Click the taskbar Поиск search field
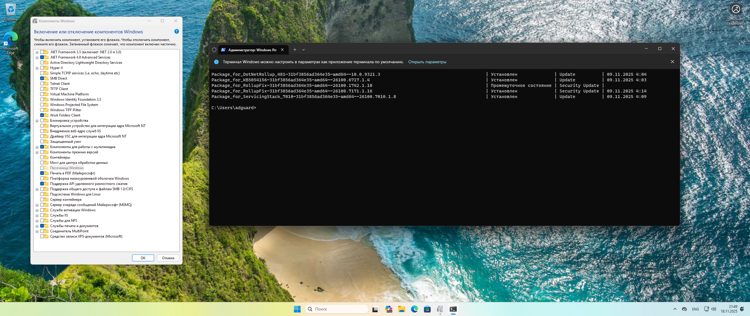Screen dimensions: 750x316 [x=337, y=309]
